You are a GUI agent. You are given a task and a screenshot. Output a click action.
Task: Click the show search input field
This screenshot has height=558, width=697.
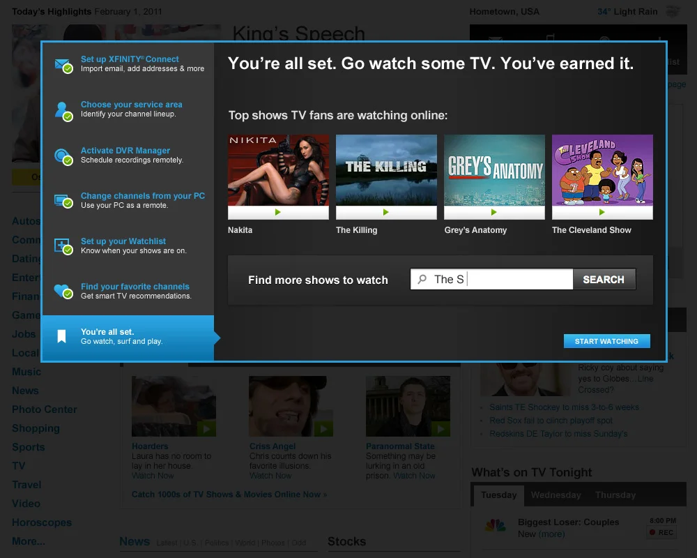[x=491, y=279]
